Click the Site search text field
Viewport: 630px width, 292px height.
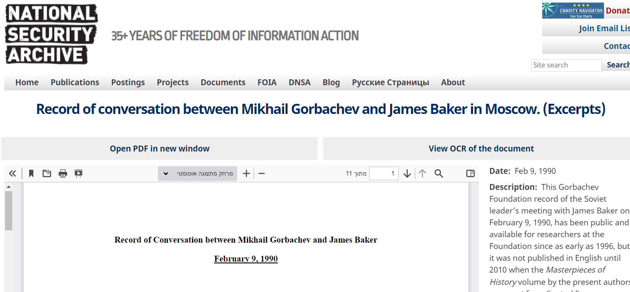pos(566,65)
